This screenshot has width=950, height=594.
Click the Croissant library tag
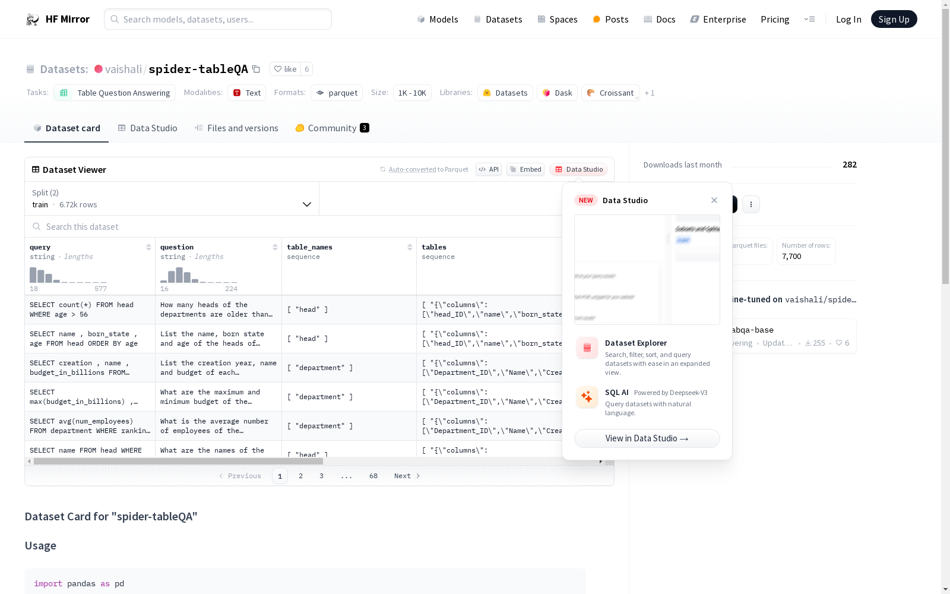pos(610,93)
